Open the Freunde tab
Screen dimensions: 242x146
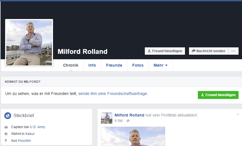tap(114, 65)
